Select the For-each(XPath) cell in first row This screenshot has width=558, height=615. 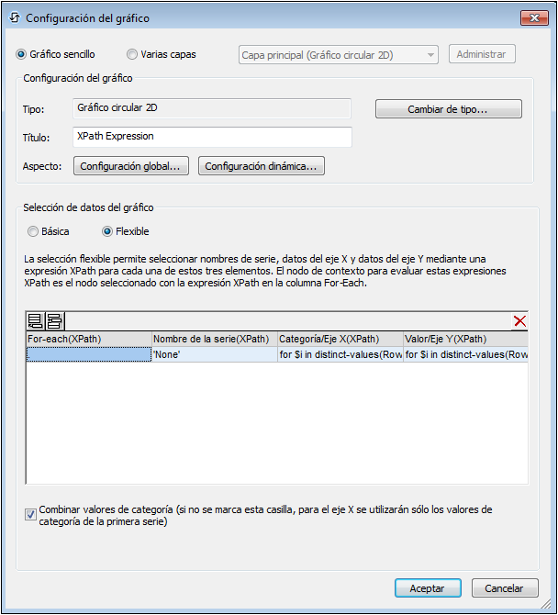pyautogui.click(x=89, y=354)
